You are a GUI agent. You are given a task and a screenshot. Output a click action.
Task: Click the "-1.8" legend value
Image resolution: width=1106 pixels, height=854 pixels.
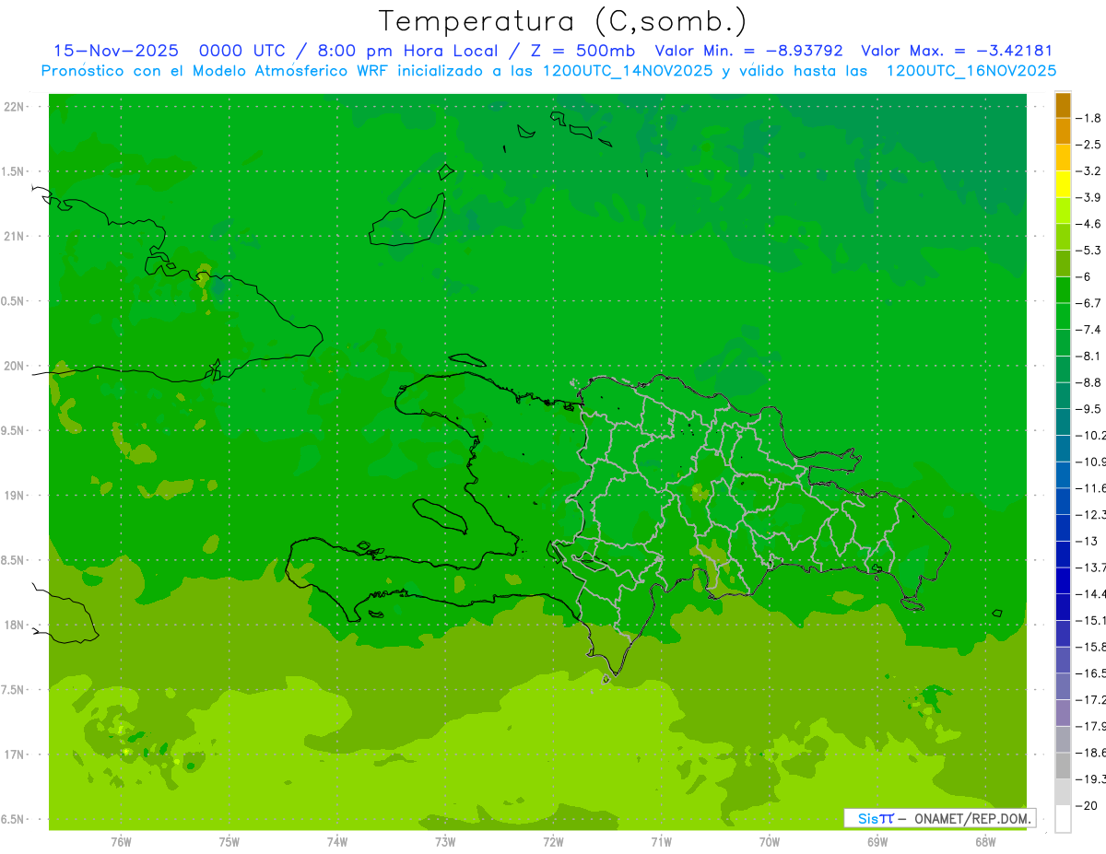pyautogui.click(x=1089, y=118)
